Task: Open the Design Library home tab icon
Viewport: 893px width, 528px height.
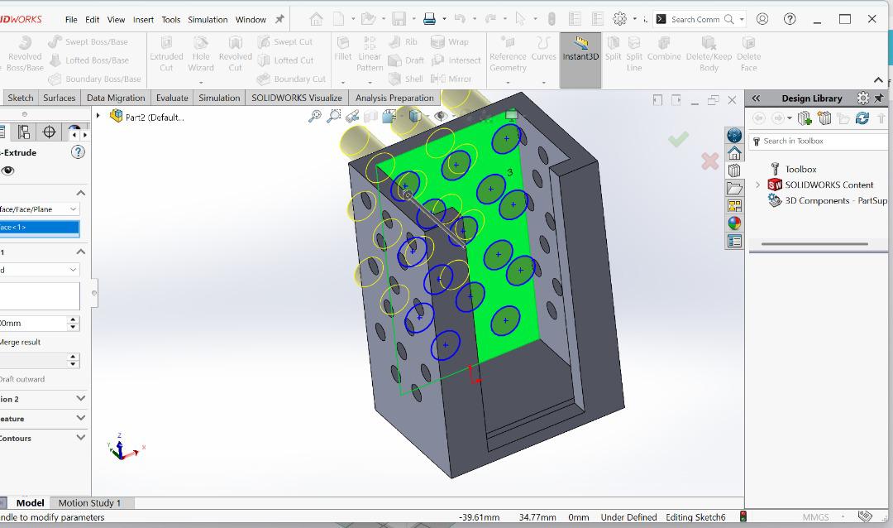Action: 734,153
